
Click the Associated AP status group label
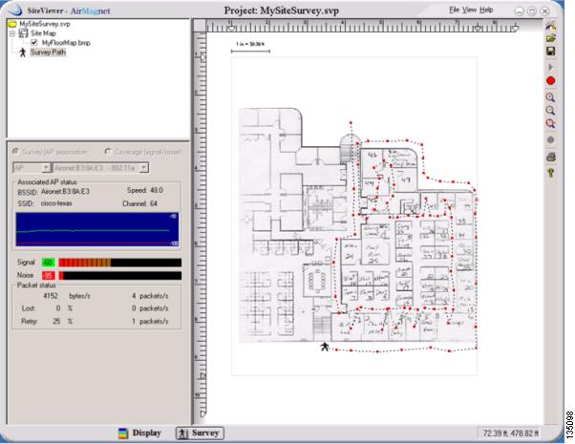(47, 181)
